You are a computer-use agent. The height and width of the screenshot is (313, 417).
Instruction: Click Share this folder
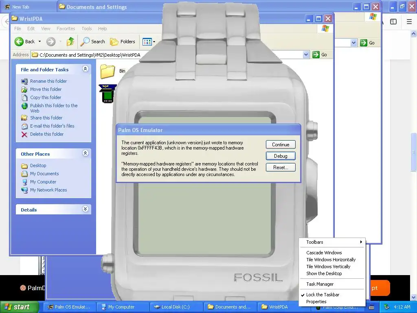(46, 118)
